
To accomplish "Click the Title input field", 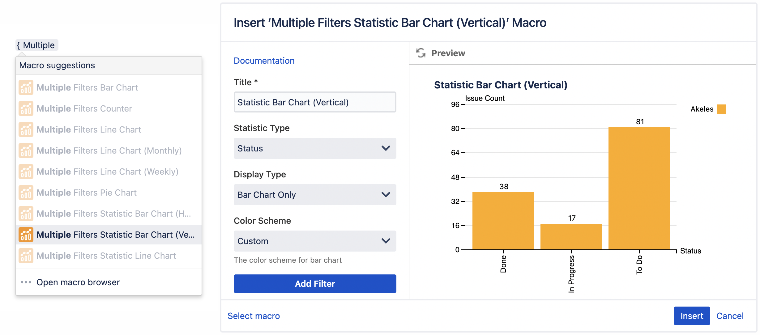I will (314, 102).
